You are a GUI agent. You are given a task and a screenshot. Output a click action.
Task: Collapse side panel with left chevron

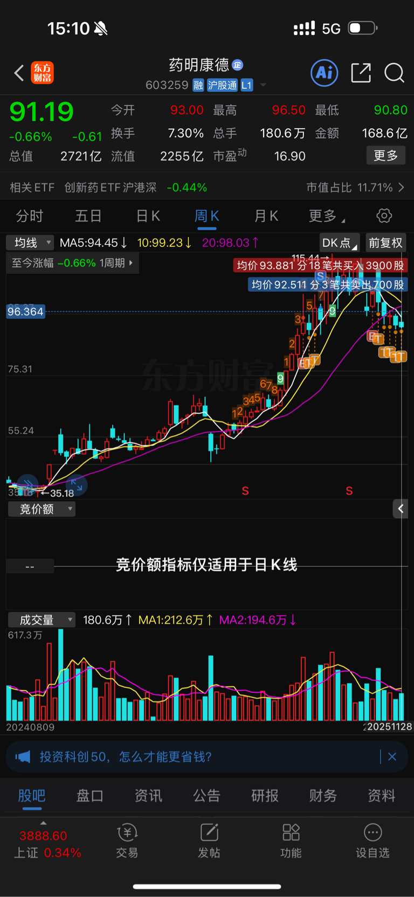[x=401, y=509]
